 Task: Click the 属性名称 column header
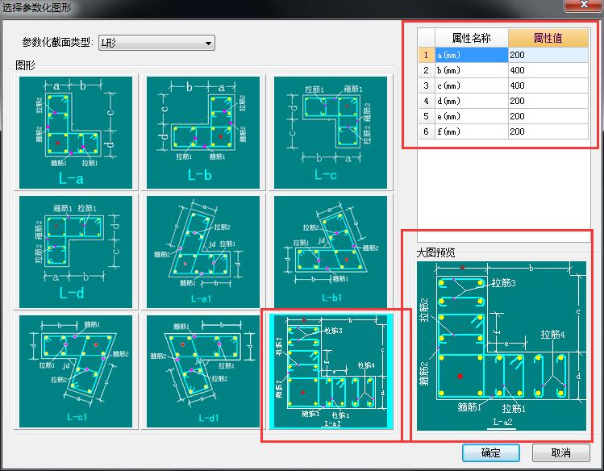point(472,38)
